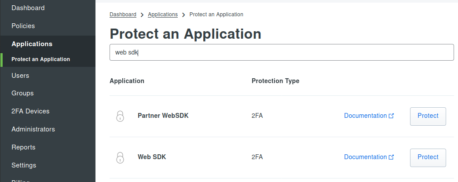This screenshot has width=458, height=182.
Task: Click Protect an Application breadcrumb text
Action: tap(216, 15)
